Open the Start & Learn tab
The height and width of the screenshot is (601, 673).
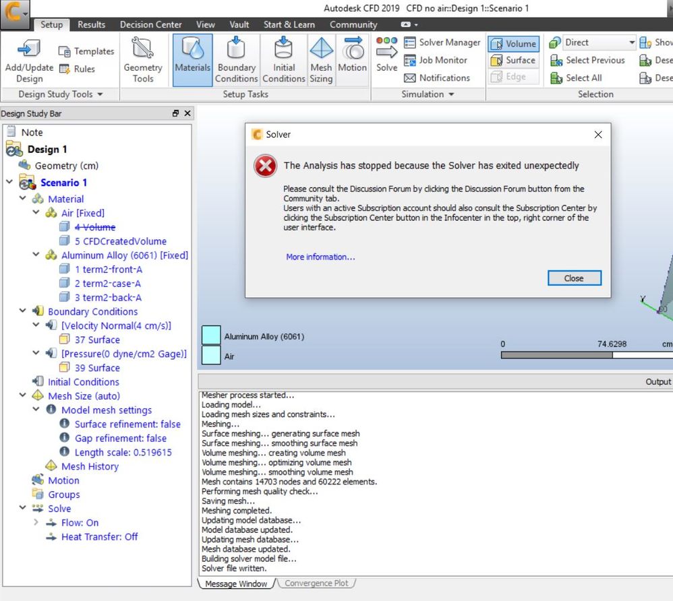pos(289,24)
